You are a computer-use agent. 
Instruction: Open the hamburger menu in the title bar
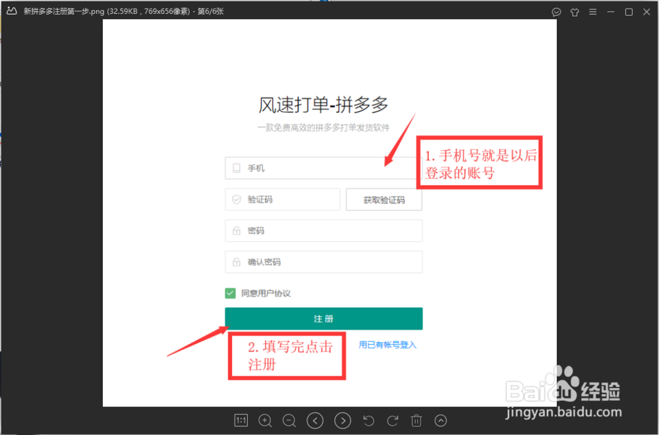pos(592,12)
